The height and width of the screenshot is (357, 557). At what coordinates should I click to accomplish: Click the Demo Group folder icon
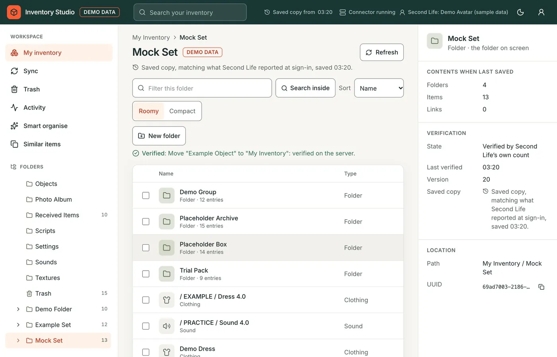(167, 195)
